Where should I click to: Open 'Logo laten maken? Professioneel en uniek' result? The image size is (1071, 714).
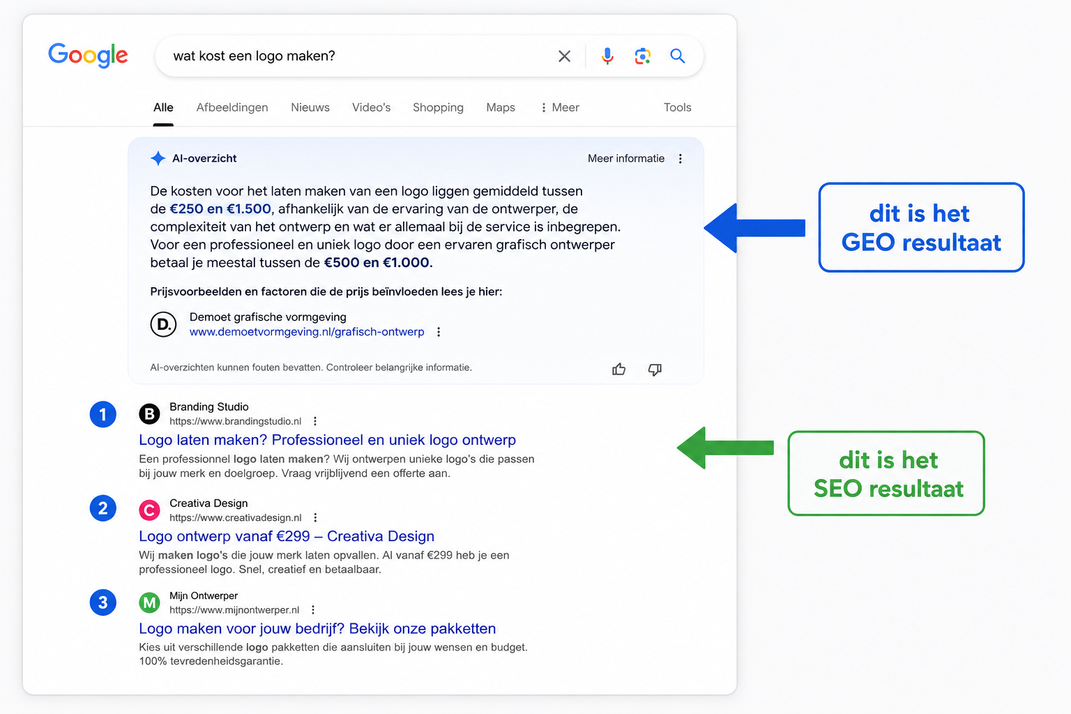(327, 440)
